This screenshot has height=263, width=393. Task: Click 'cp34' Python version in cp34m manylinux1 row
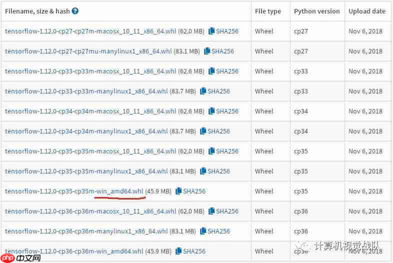coord(301,131)
